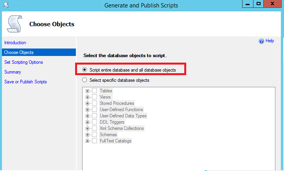Image resolution: width=284 pixels, height=171 pixels.
Task: Open Save or Publish Scripts step
Action: coord(25,82)
